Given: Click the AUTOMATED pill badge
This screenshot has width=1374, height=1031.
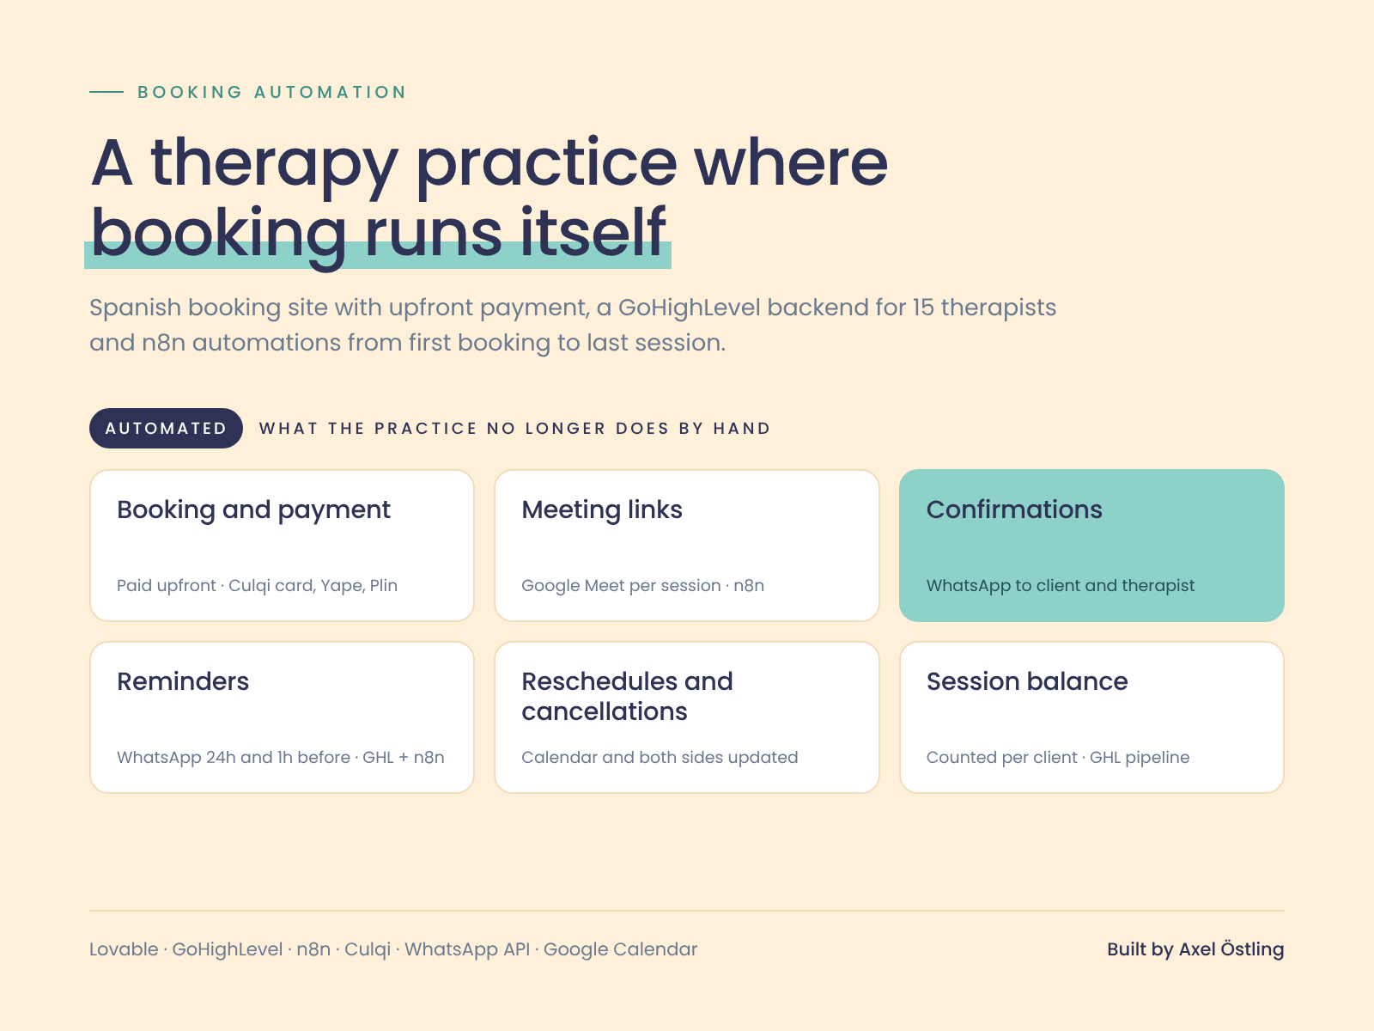Looking at the screenshot, I should pos(166,428).
